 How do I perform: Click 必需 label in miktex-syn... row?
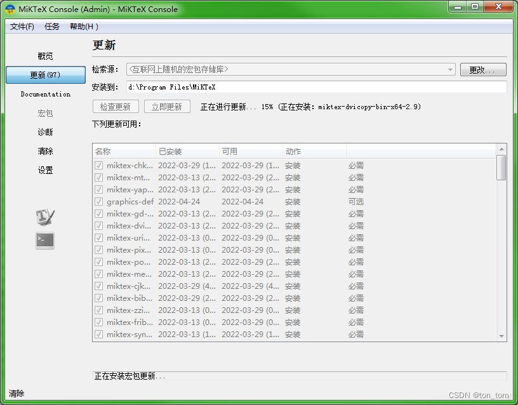pyautogui.click(x=355, y=334)
